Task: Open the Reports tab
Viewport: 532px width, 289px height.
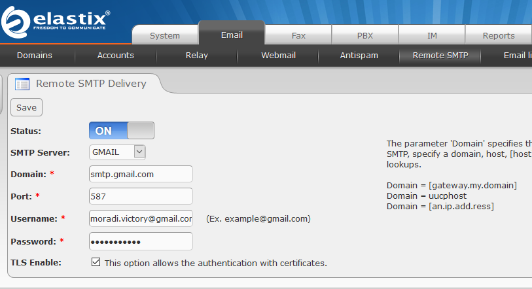Action: pyautogui.click(x=499, y=35)
